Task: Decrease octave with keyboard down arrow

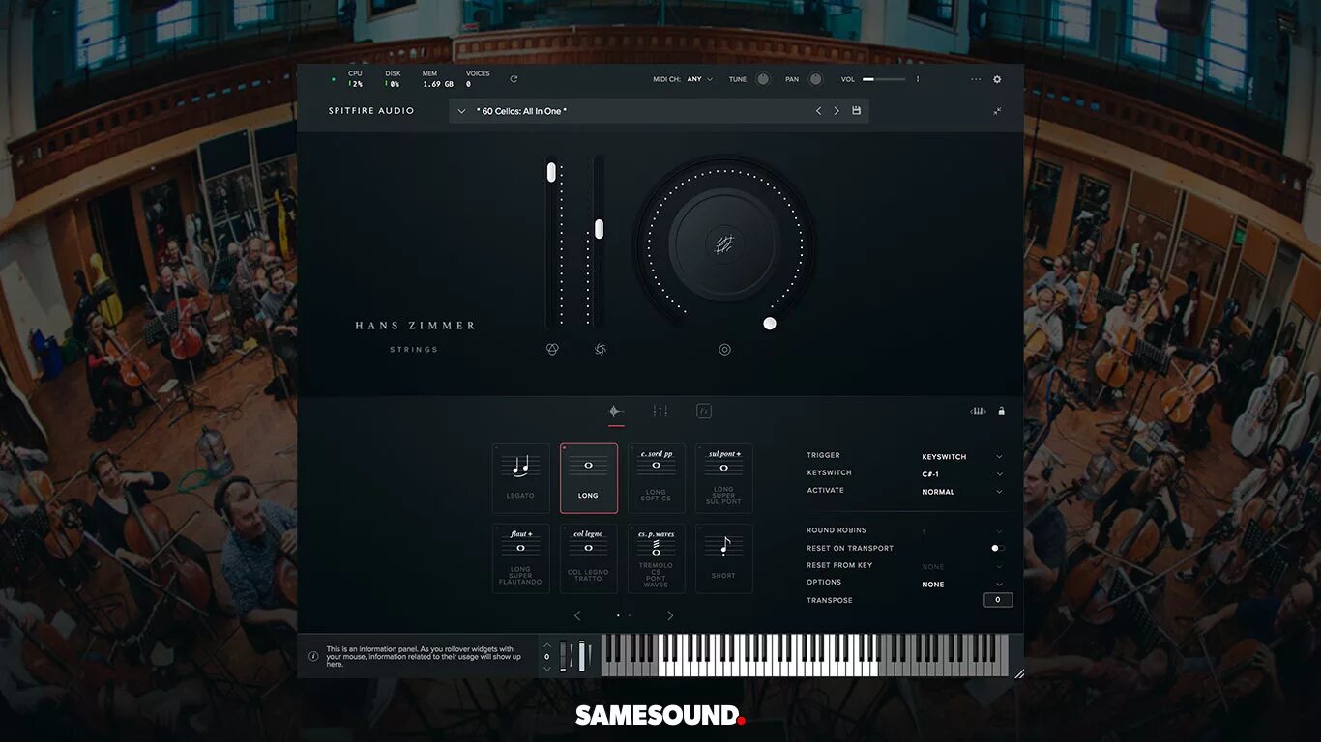Action: 547,668
